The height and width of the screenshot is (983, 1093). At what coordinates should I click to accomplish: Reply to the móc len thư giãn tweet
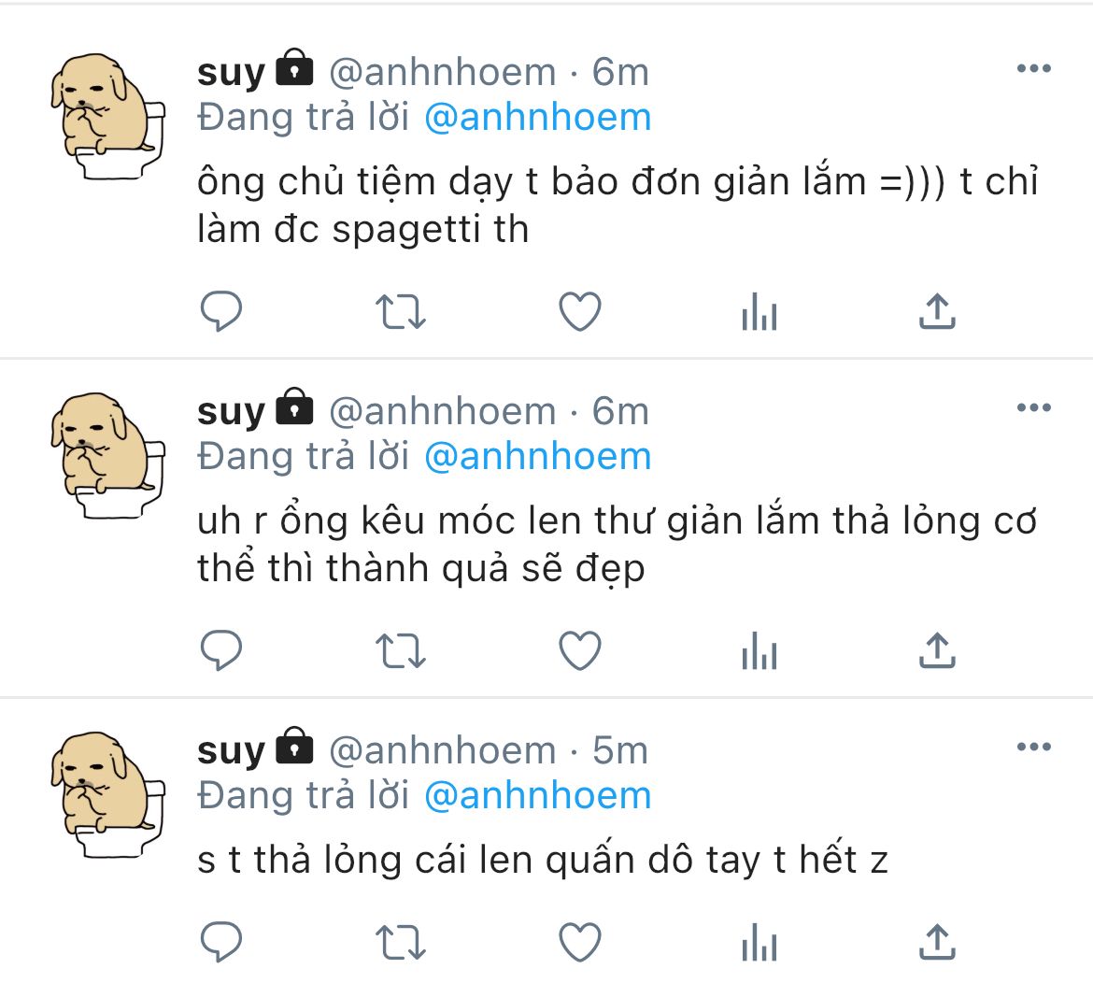point(221,649)
